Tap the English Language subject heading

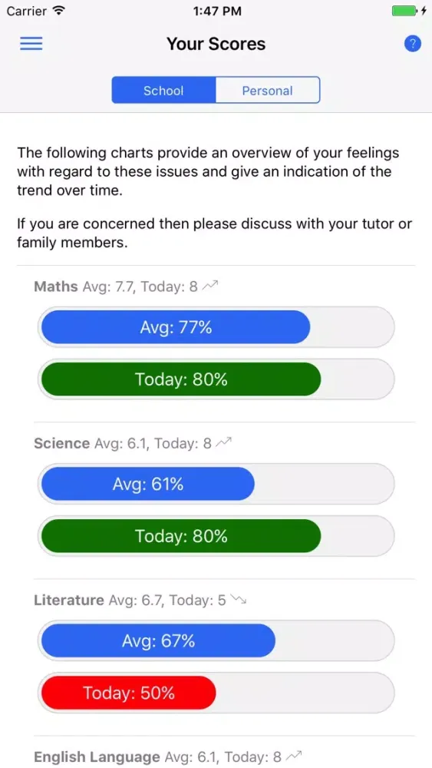tap(97, 756)
